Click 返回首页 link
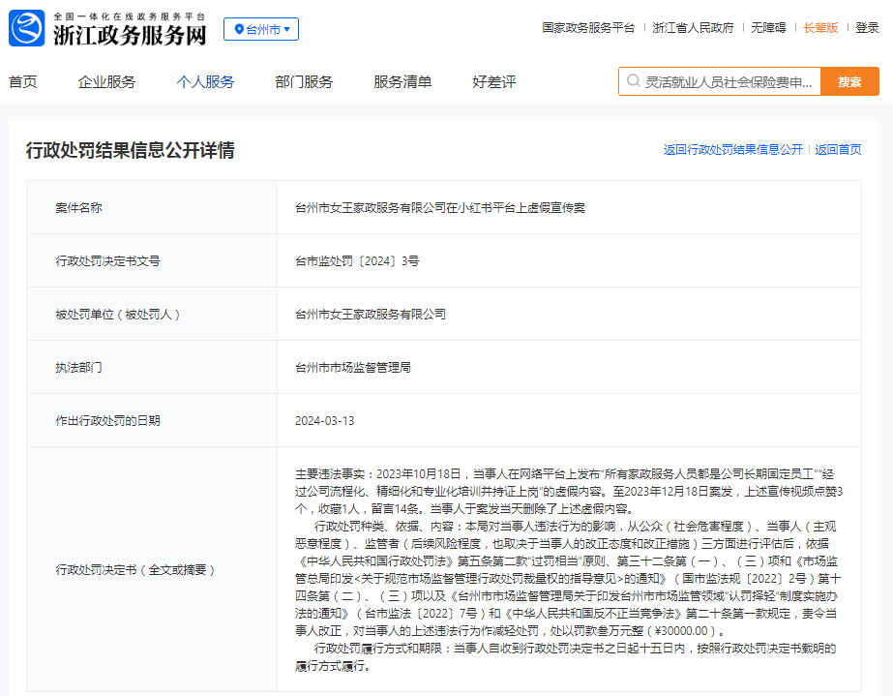The width and height of the screenshot is (893, 696). click(838, 149)
